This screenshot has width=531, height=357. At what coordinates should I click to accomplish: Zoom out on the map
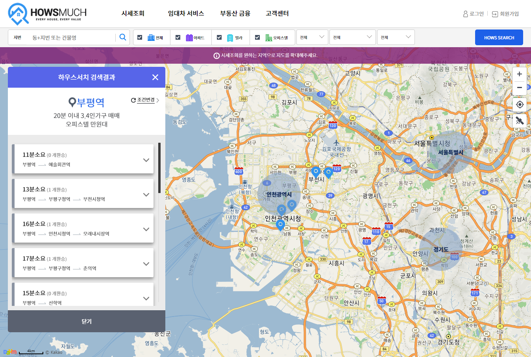pyautogui.click(x=520, y=88)
